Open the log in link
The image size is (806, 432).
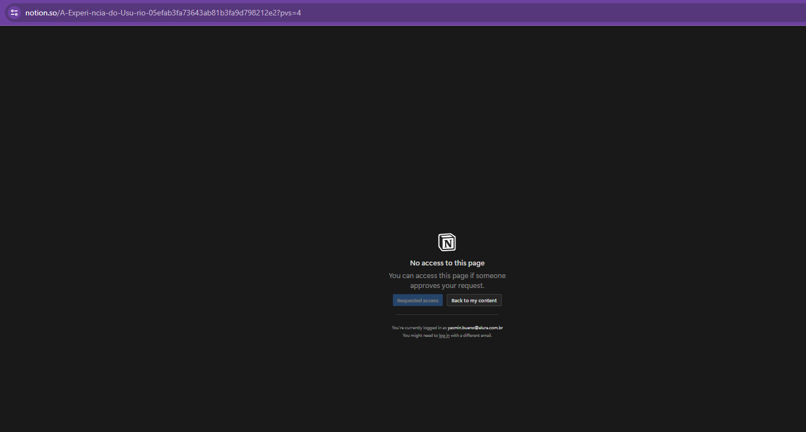(x=444, y=335)
